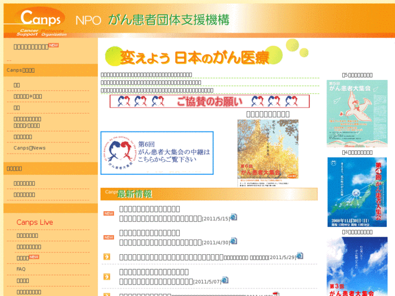Image resolution: width=395 pixels, height=296 pixels.
Task: Open web page icon after the 2011/5/15 entry
Action: click(x=234, y=217)
